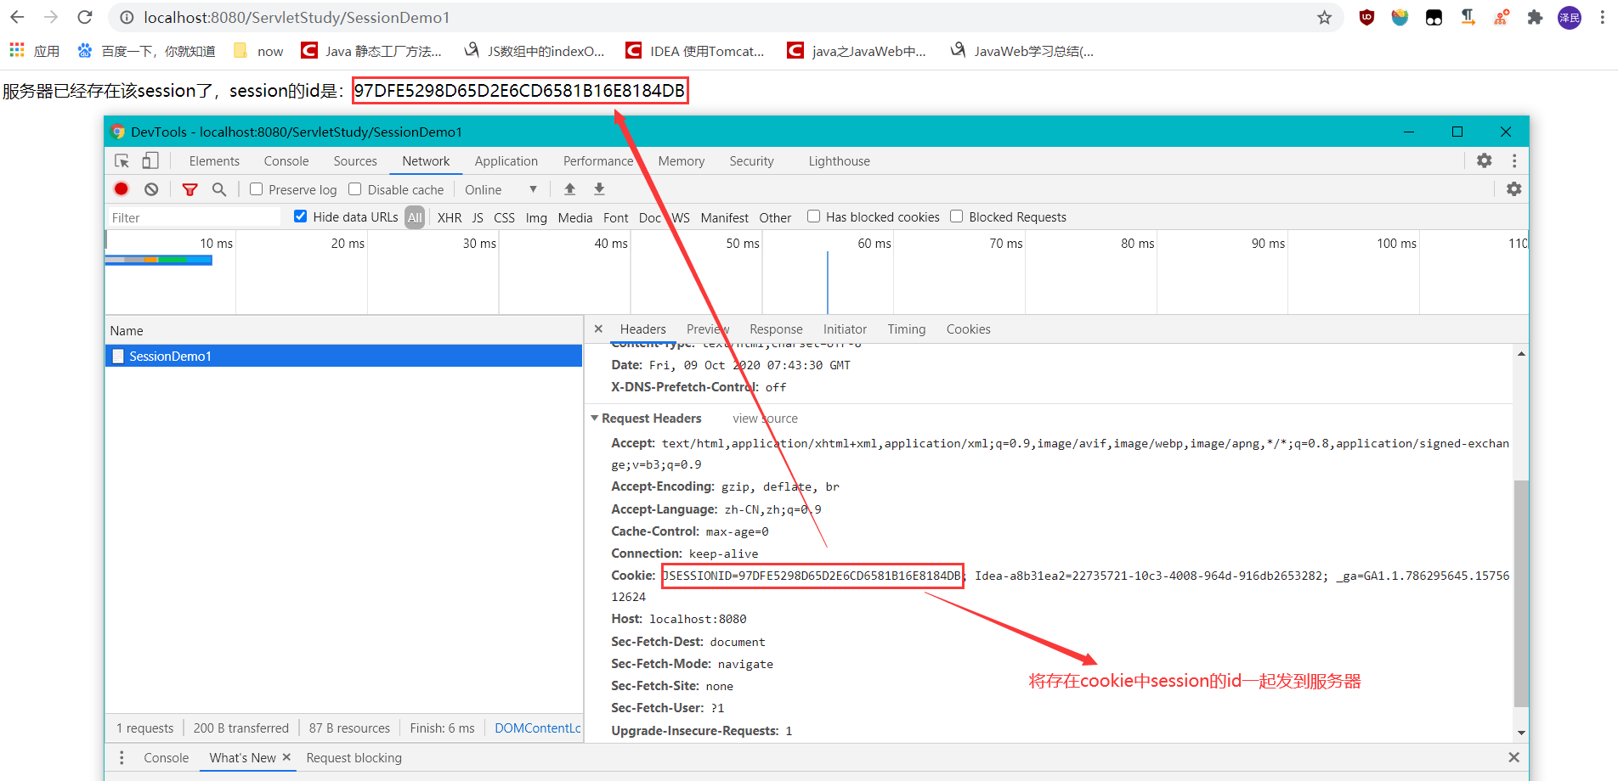Close the bottom drawer

pyautogui.click(x=1513, y=757)
